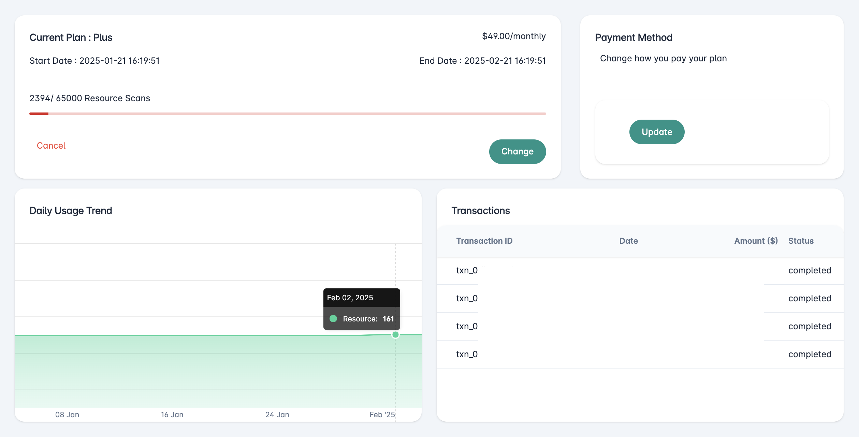Click the first completed status label
Screen dimensions: 859x437
[x=810, y=270]
